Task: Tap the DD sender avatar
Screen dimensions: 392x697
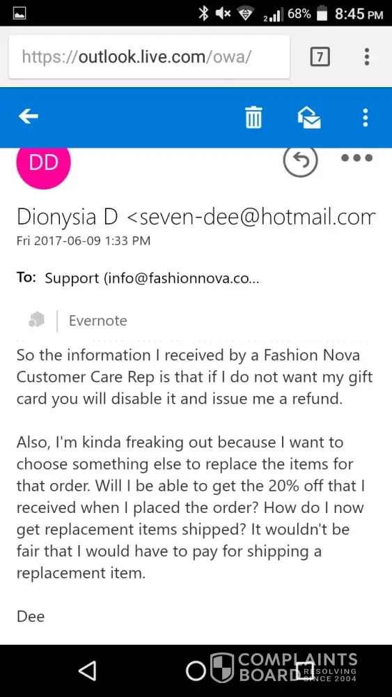Action: pyautogui.click(x=43, y=162)
